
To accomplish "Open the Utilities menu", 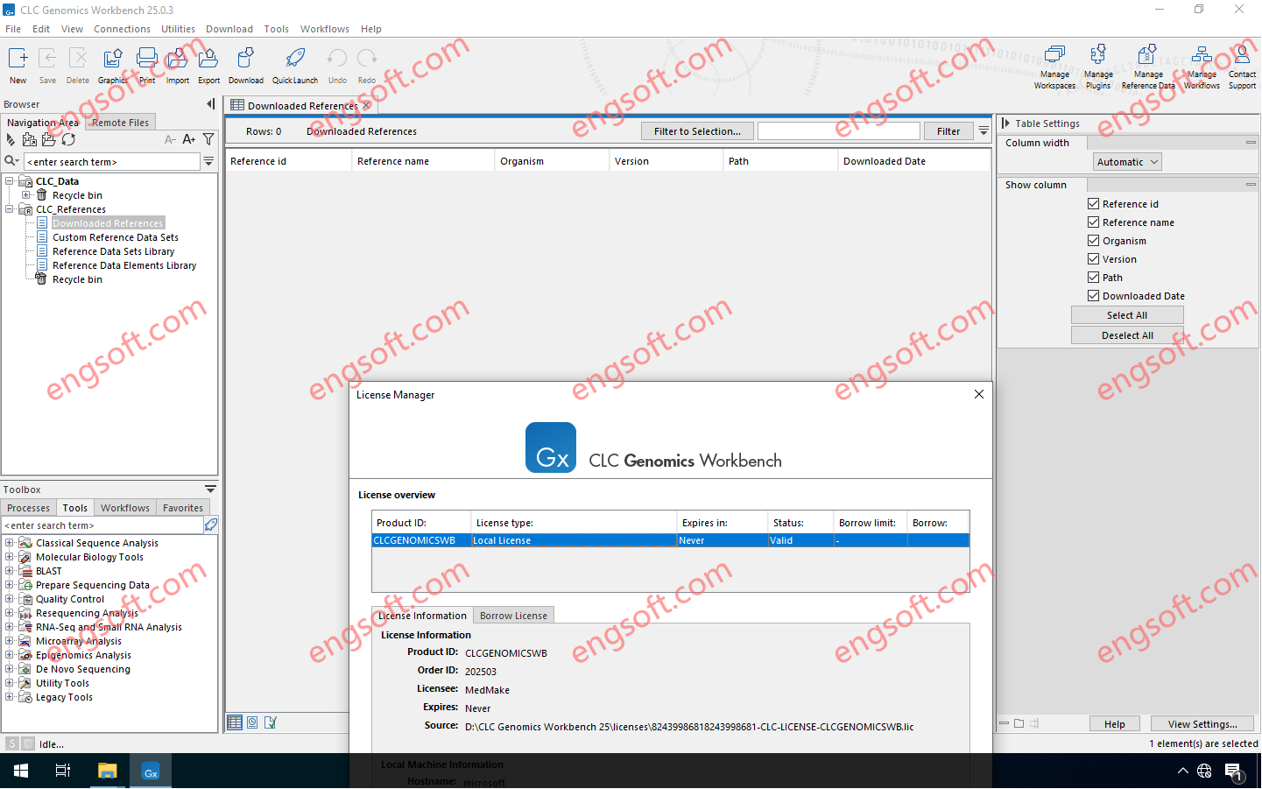I will (x=178, y=29).
